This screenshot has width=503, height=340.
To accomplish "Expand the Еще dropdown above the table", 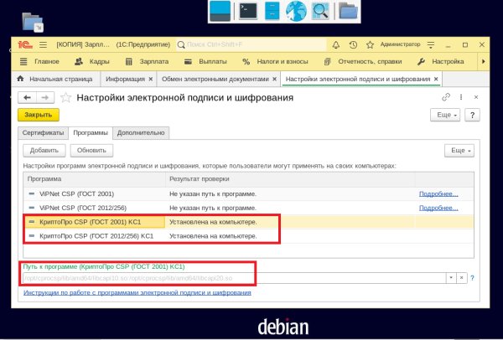I will point(459,150).
